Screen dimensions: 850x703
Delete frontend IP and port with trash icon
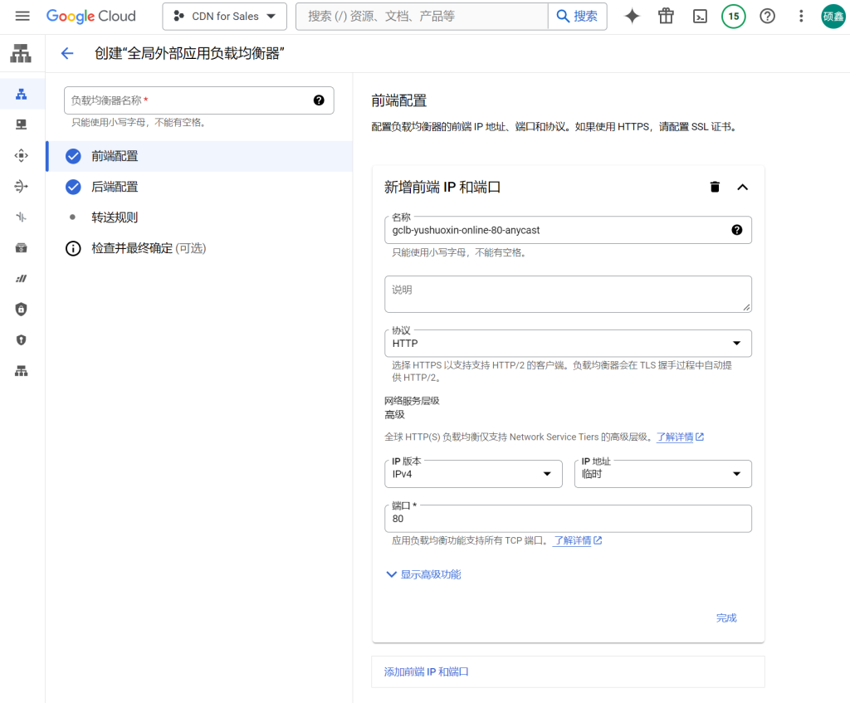[x=715, y=187]
